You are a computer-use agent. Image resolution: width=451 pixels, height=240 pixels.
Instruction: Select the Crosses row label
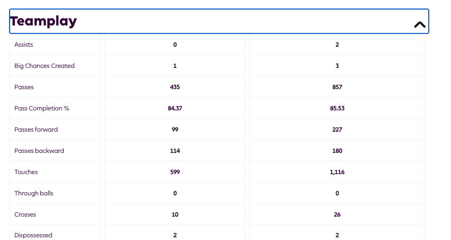click(x=25, y=215)
